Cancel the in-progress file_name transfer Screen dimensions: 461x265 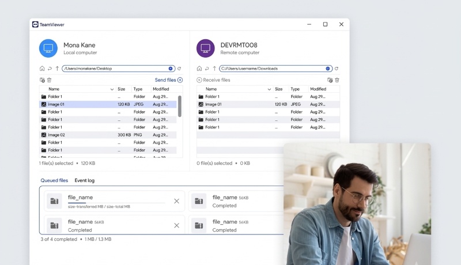coord(176,201)
